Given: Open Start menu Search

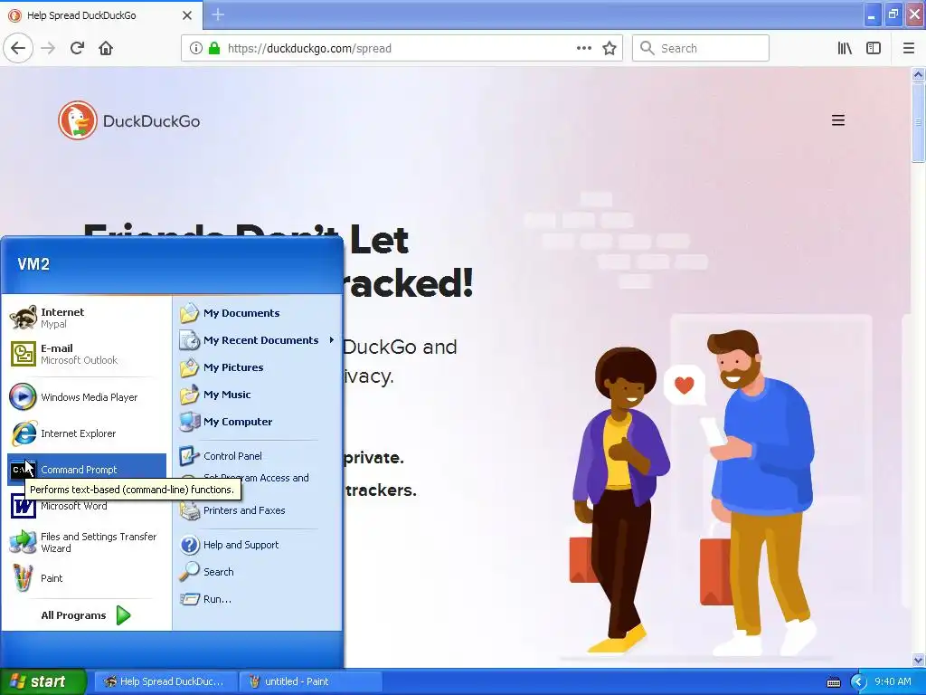Looking at the screenshot, I should 259,572.
